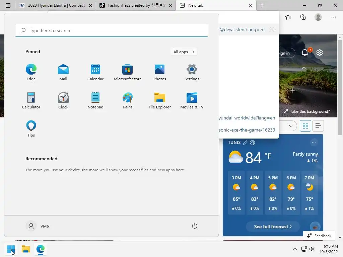
Task: Open the Tips app
Action: click(31, 129)
